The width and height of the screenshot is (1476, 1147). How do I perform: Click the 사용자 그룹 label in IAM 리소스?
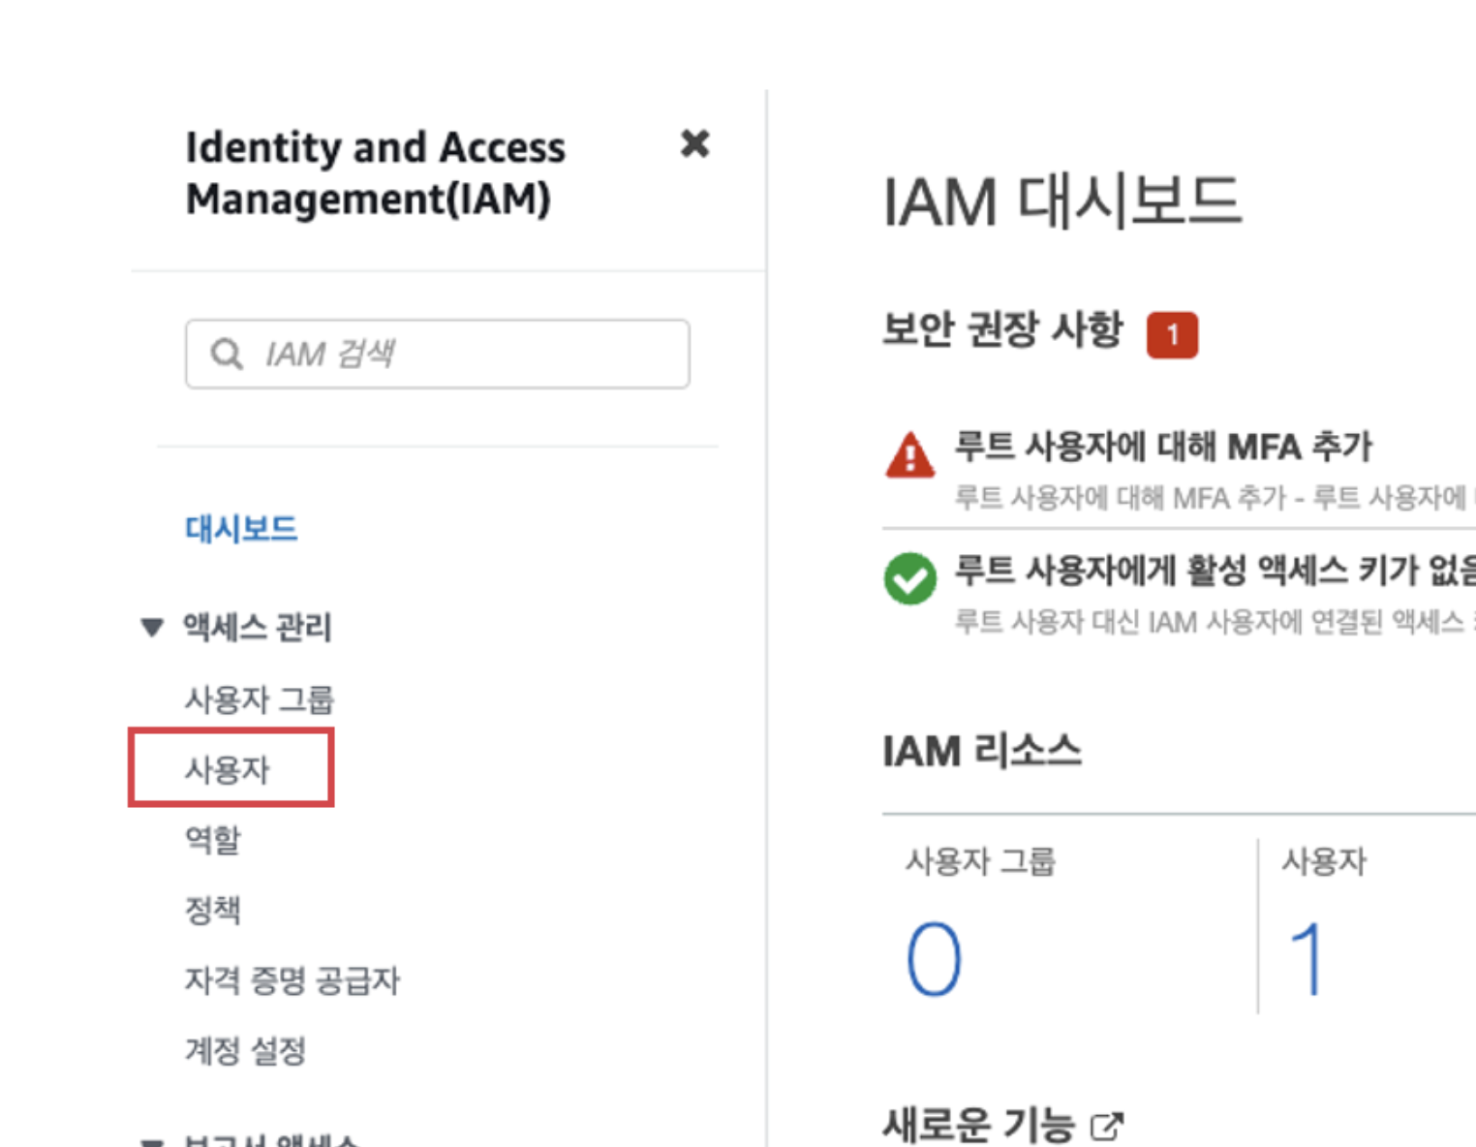tap(980, 860)
